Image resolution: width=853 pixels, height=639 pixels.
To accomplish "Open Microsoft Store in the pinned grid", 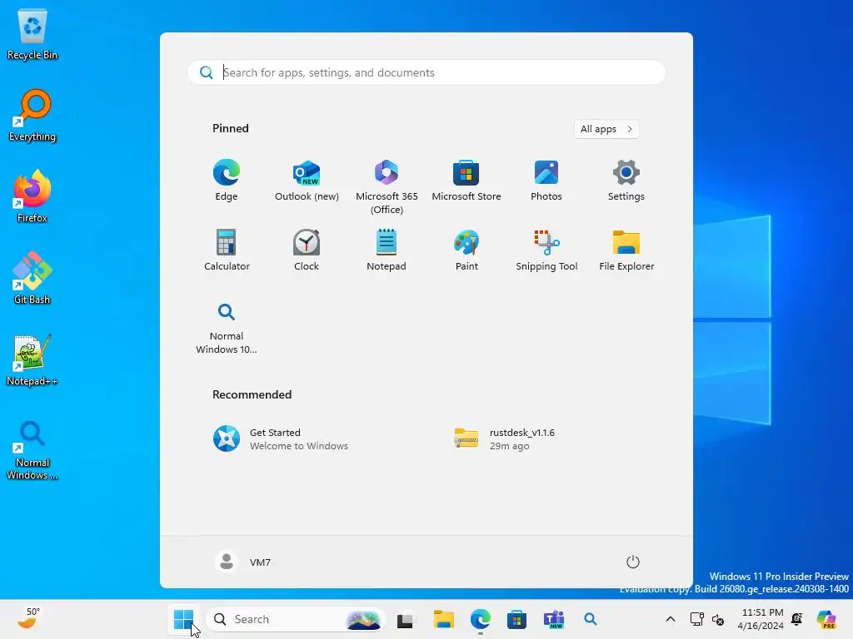I will [466, 181].
